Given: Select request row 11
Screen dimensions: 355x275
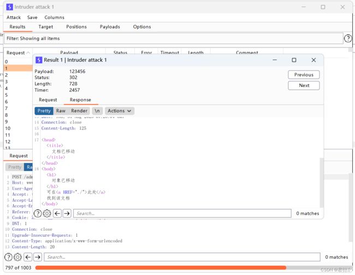Looking at the screenshot, I should 18,135.
